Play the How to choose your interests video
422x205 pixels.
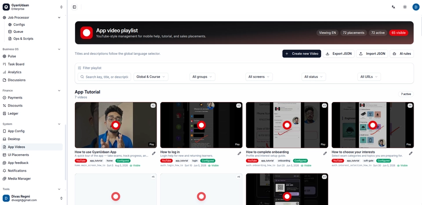pos(373,125)
